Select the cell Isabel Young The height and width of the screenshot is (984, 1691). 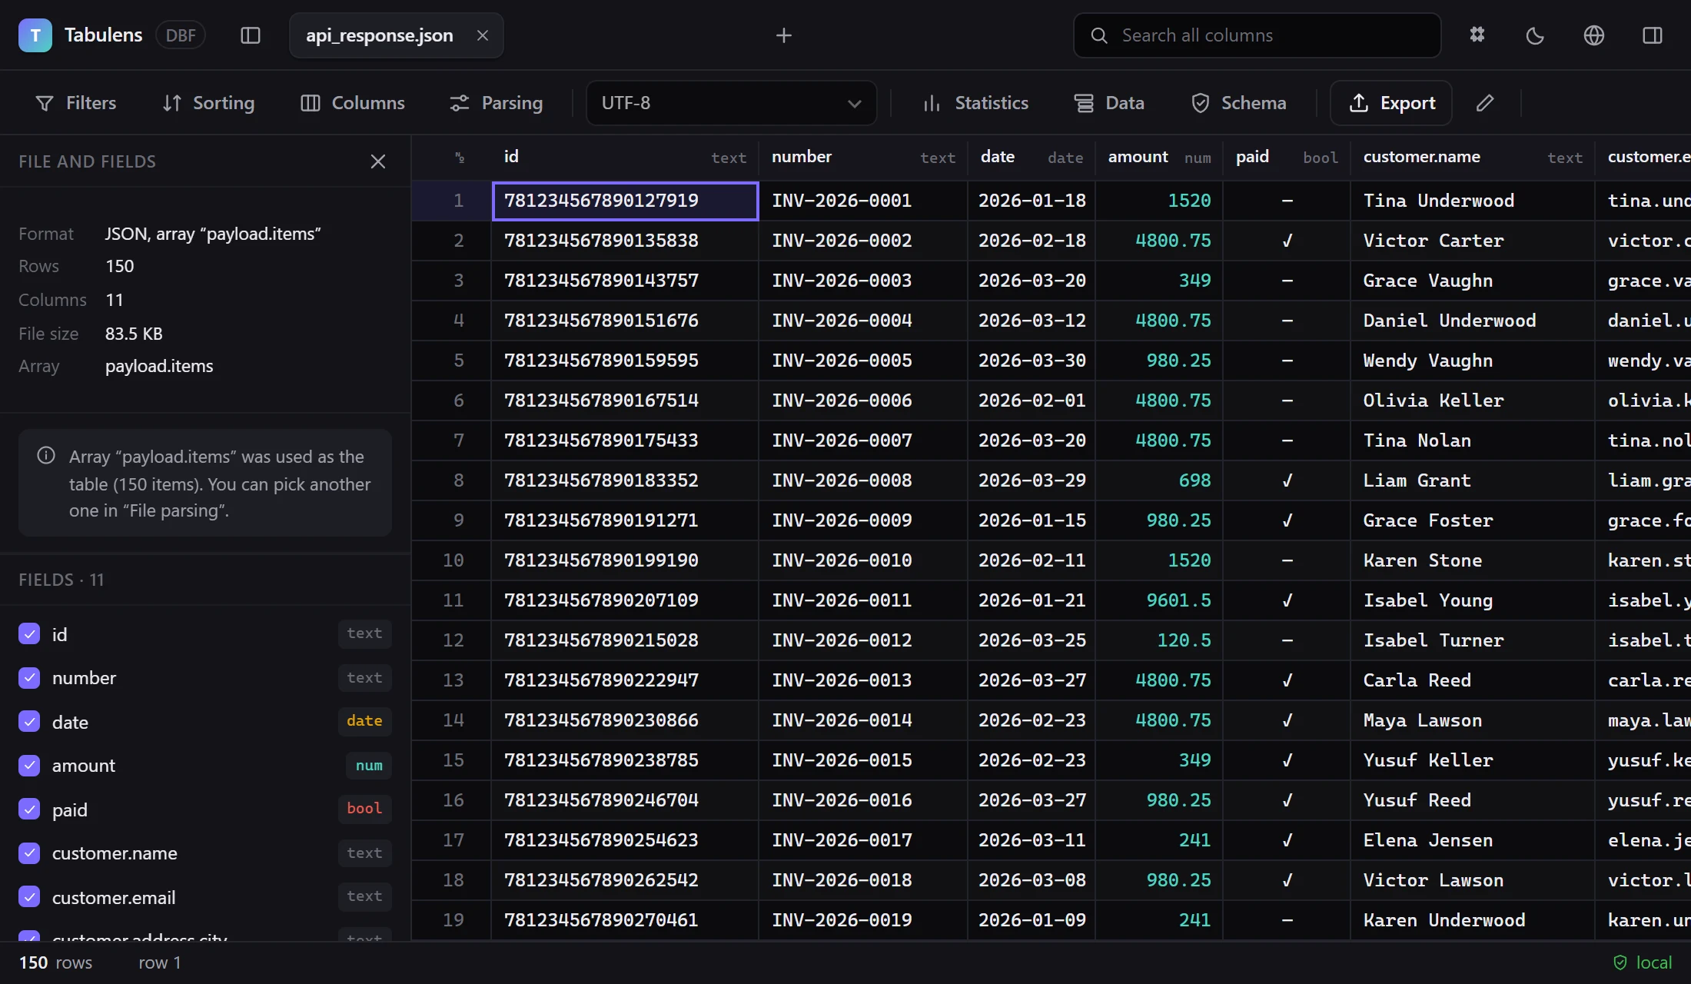(x=1473, y=600)
